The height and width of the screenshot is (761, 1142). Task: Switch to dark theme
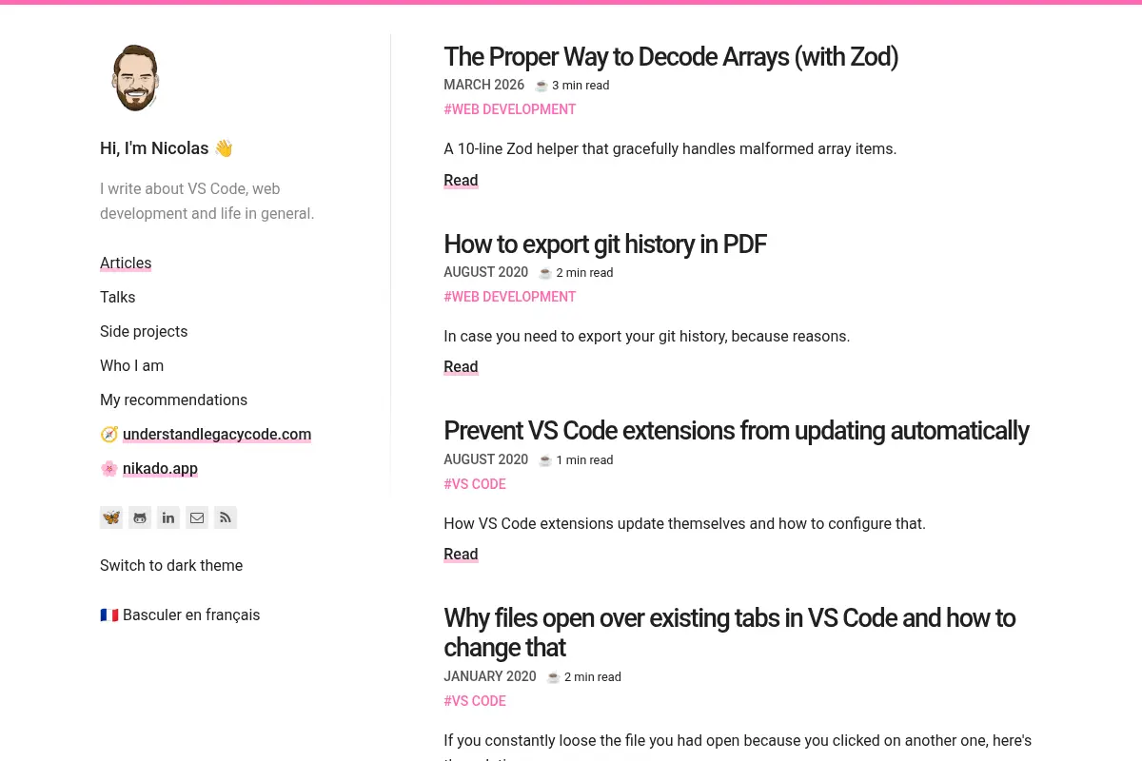171,565
